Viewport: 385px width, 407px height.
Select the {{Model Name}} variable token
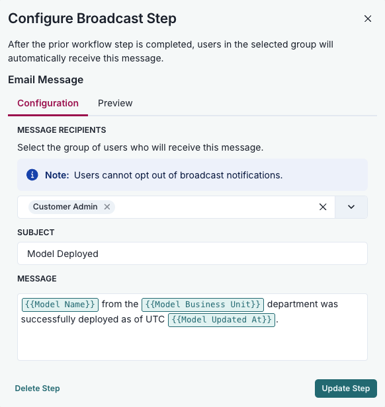tap(60, 305)
